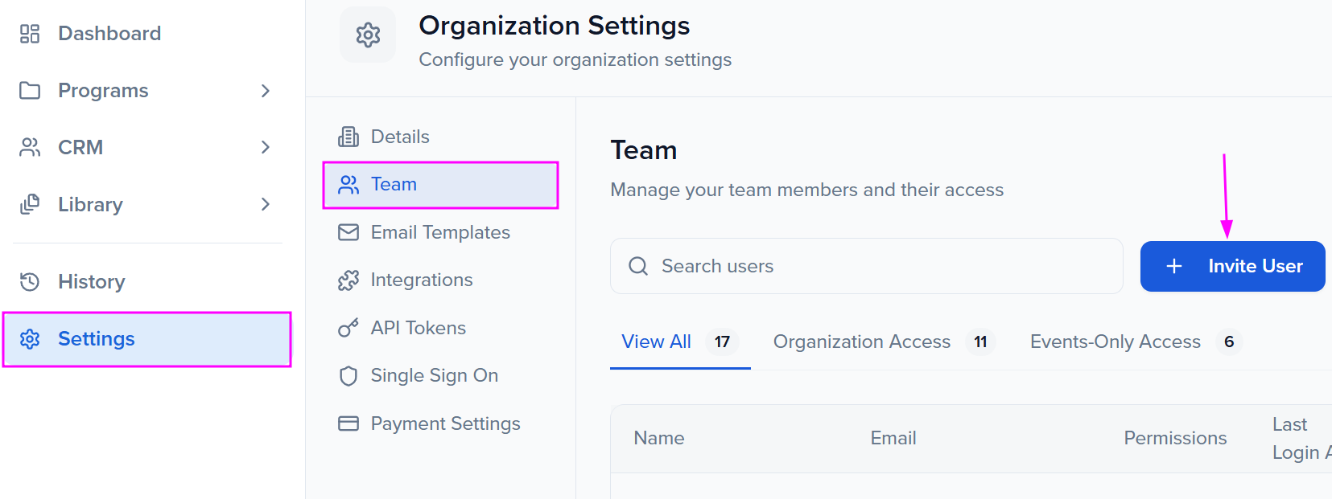The height and width of the screenshot is (499, 1332).
Task: Open Settings in the left sidebar
Action: 96,339
